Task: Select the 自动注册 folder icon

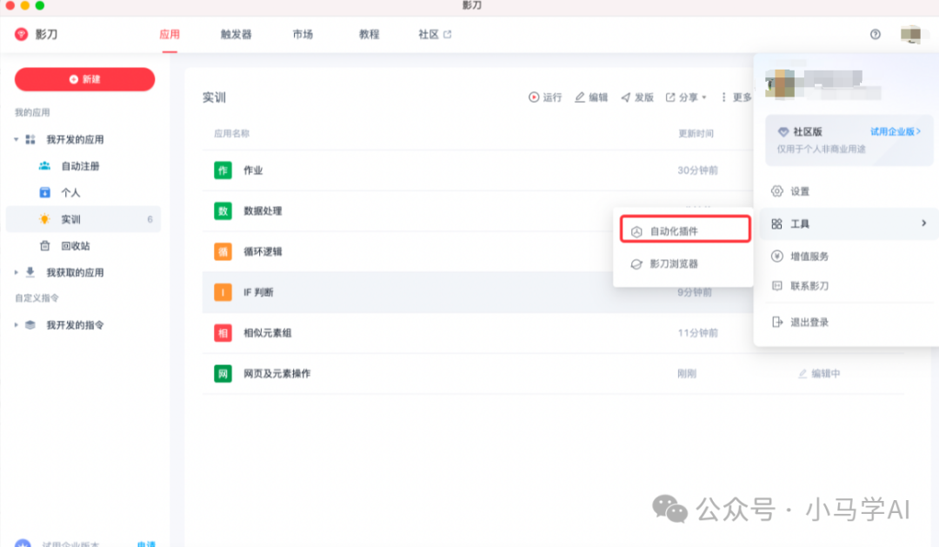Action: tap(44, 166)
